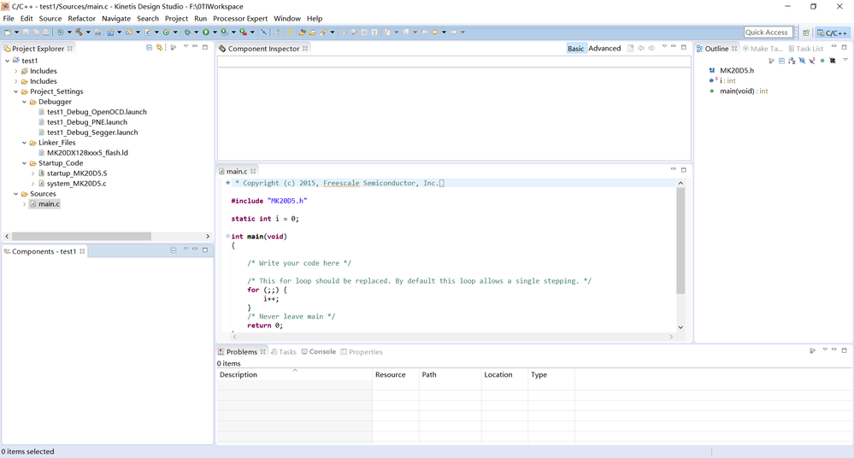Sort problems by Description column header
This screenshot has height=458, width=854.
coord(295,374)
